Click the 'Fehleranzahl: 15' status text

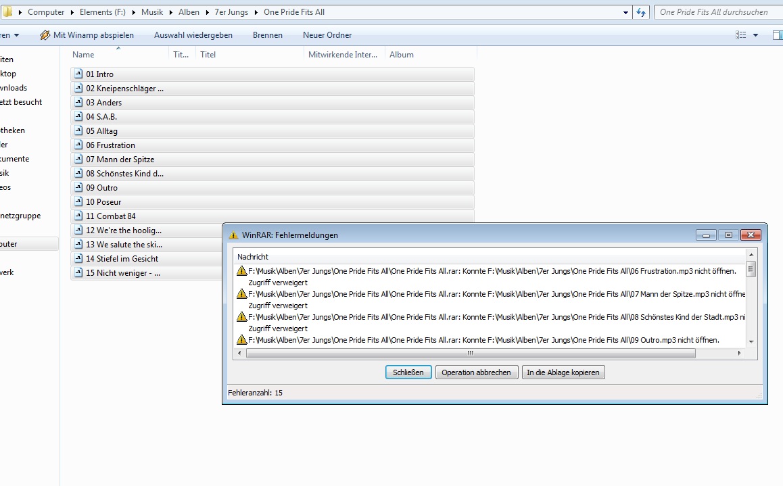tap(255, 393)
